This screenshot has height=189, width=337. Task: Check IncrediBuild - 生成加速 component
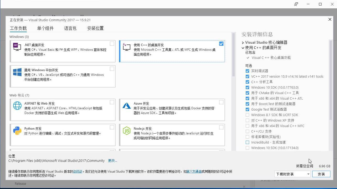tap(247, 142)
